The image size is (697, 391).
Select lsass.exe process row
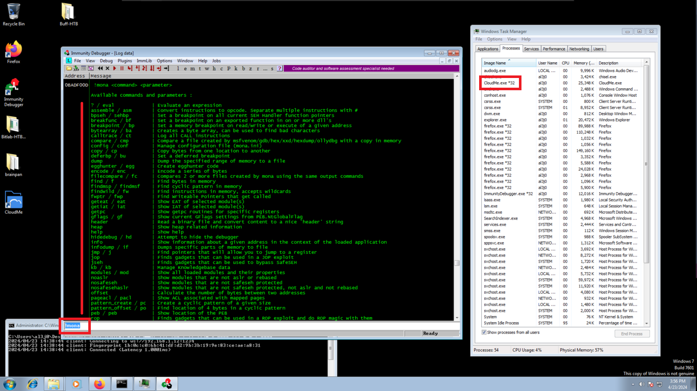click(x=563, y=200)
